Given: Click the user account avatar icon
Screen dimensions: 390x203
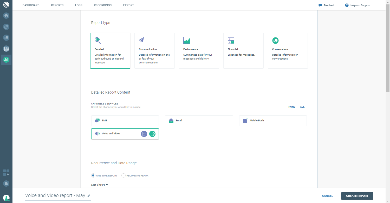Looking at the screenshot, I should tap(6, 198).
